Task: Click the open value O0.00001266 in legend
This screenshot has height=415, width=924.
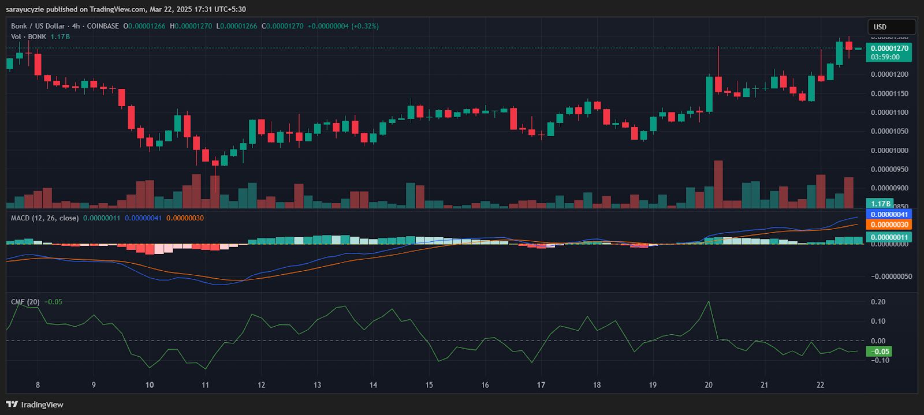Action: 144,26
